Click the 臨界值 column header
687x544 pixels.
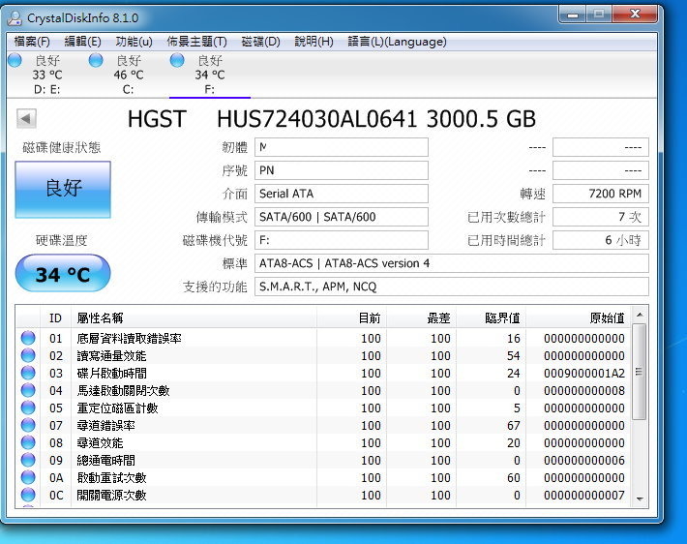tap(492, 317)
